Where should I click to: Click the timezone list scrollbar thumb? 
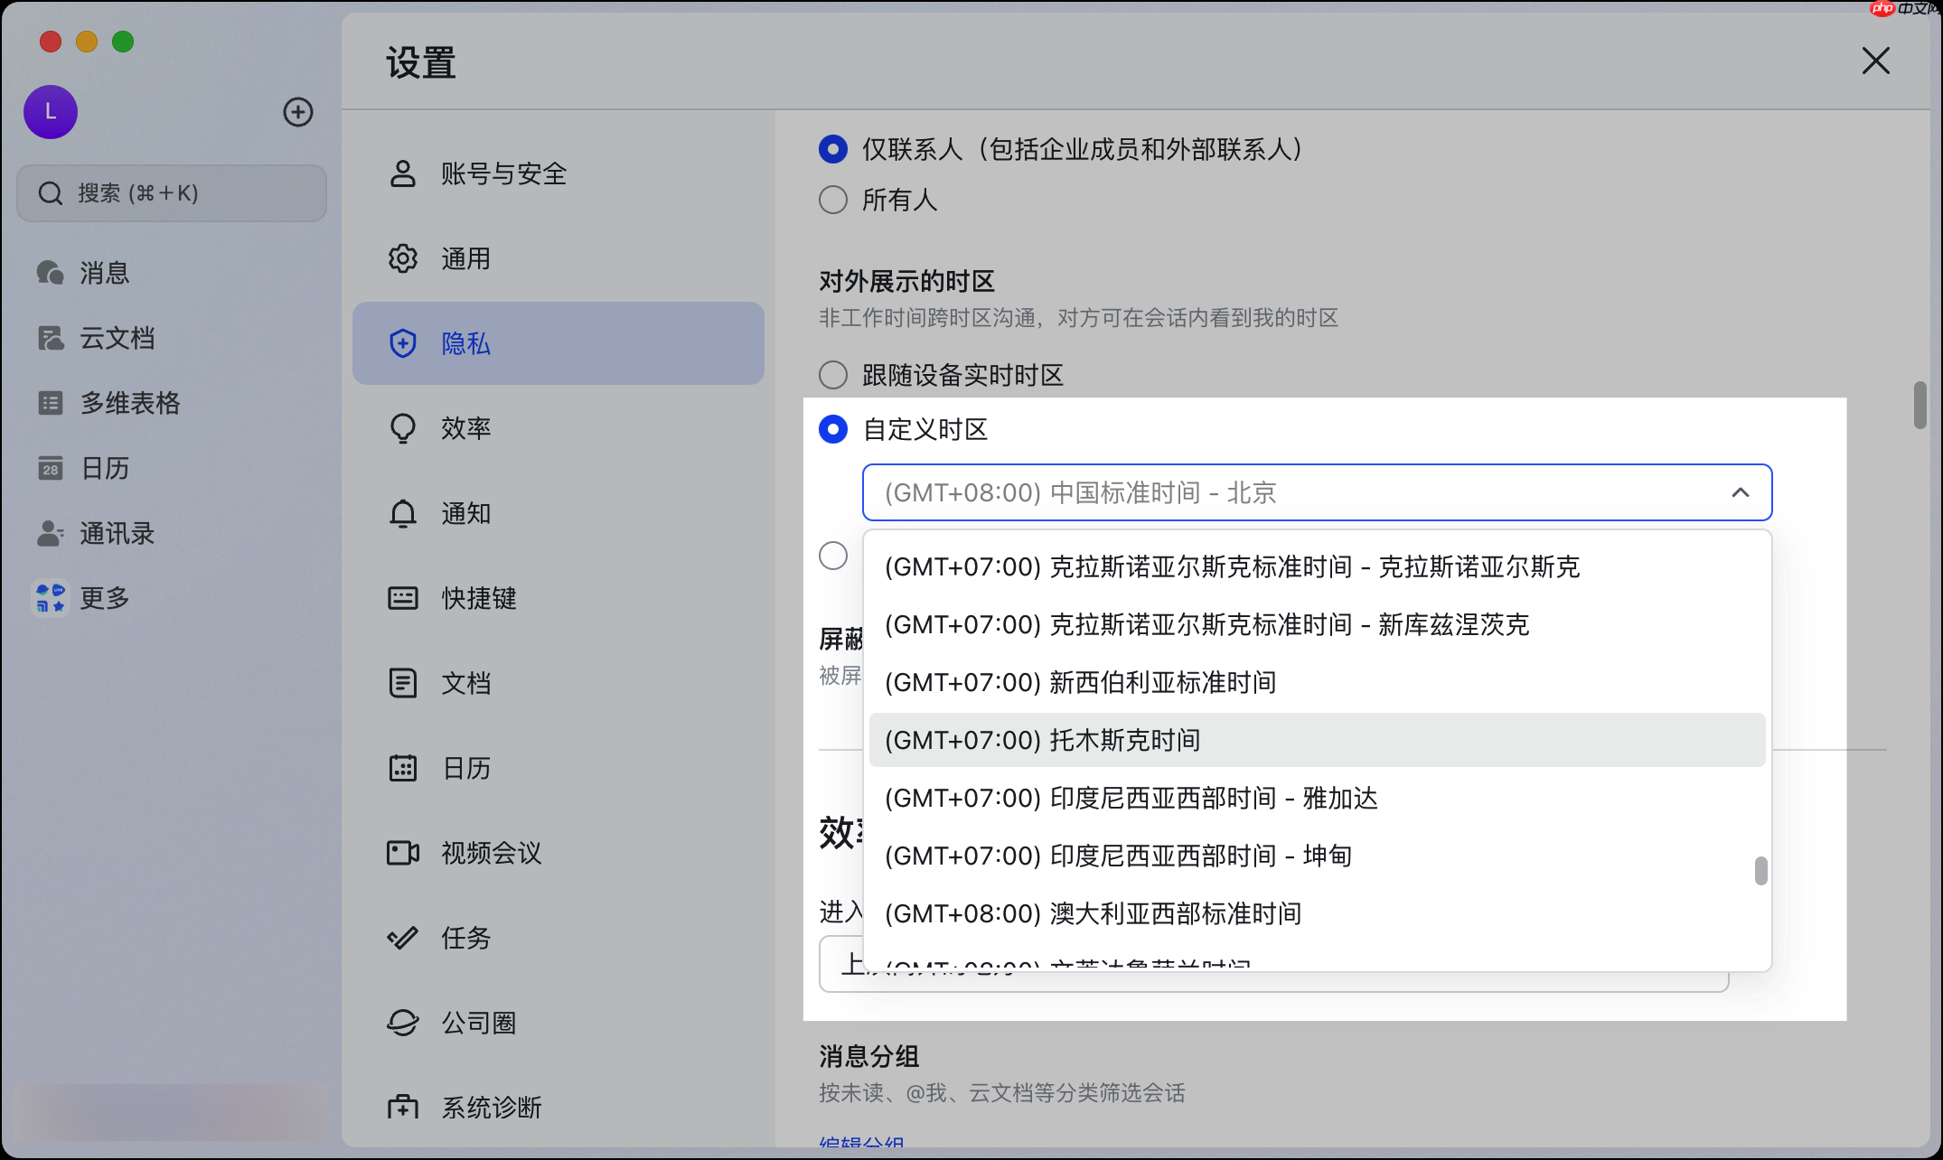click(x=1760, y=871)
